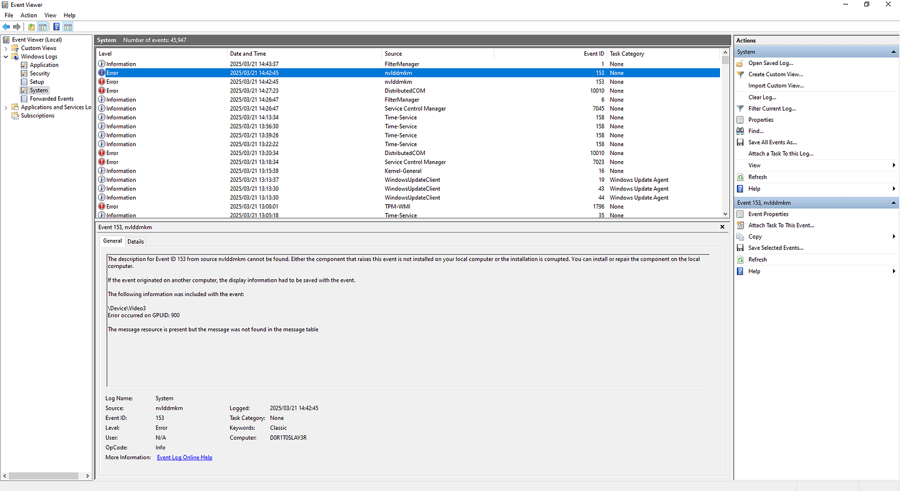Open the View submenu arrow in Actions pane

[x=892, y=165]
